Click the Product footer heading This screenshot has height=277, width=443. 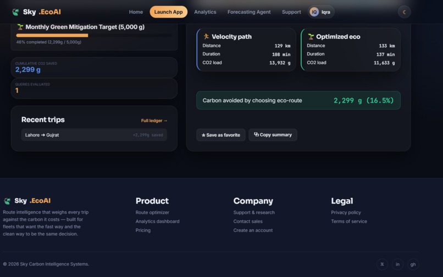point(152,201)
